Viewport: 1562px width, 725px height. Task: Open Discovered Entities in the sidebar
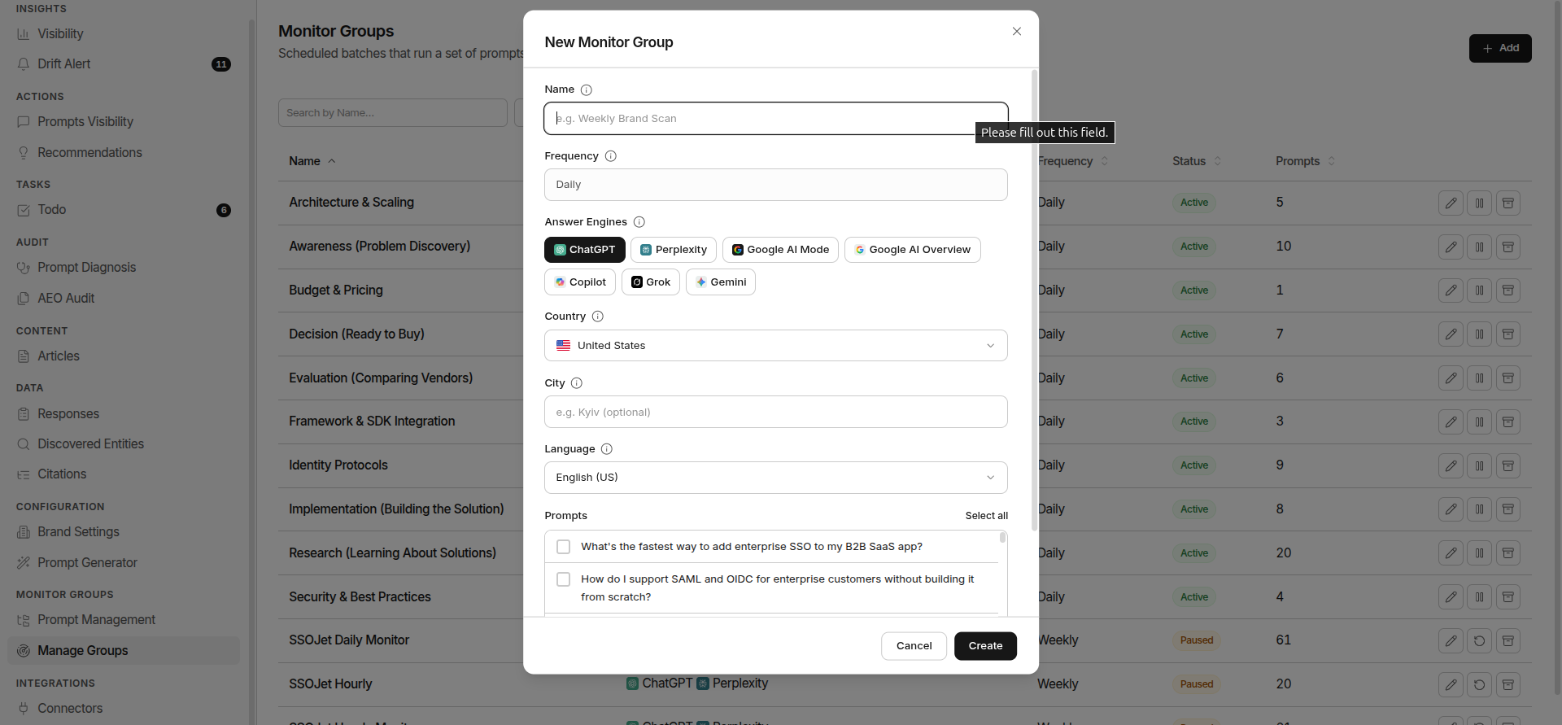(90, 444)
